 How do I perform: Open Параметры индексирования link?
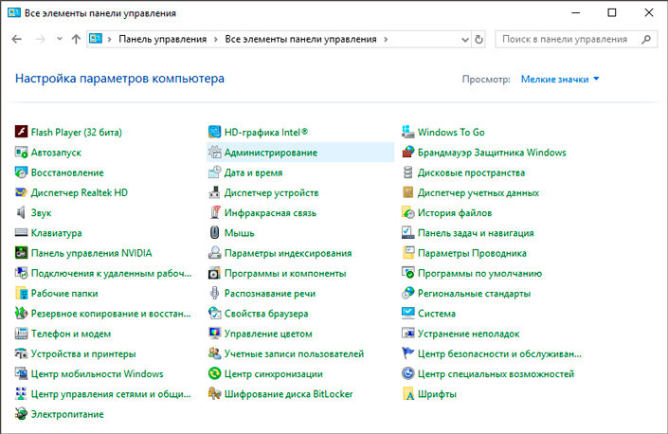(288, 253)
